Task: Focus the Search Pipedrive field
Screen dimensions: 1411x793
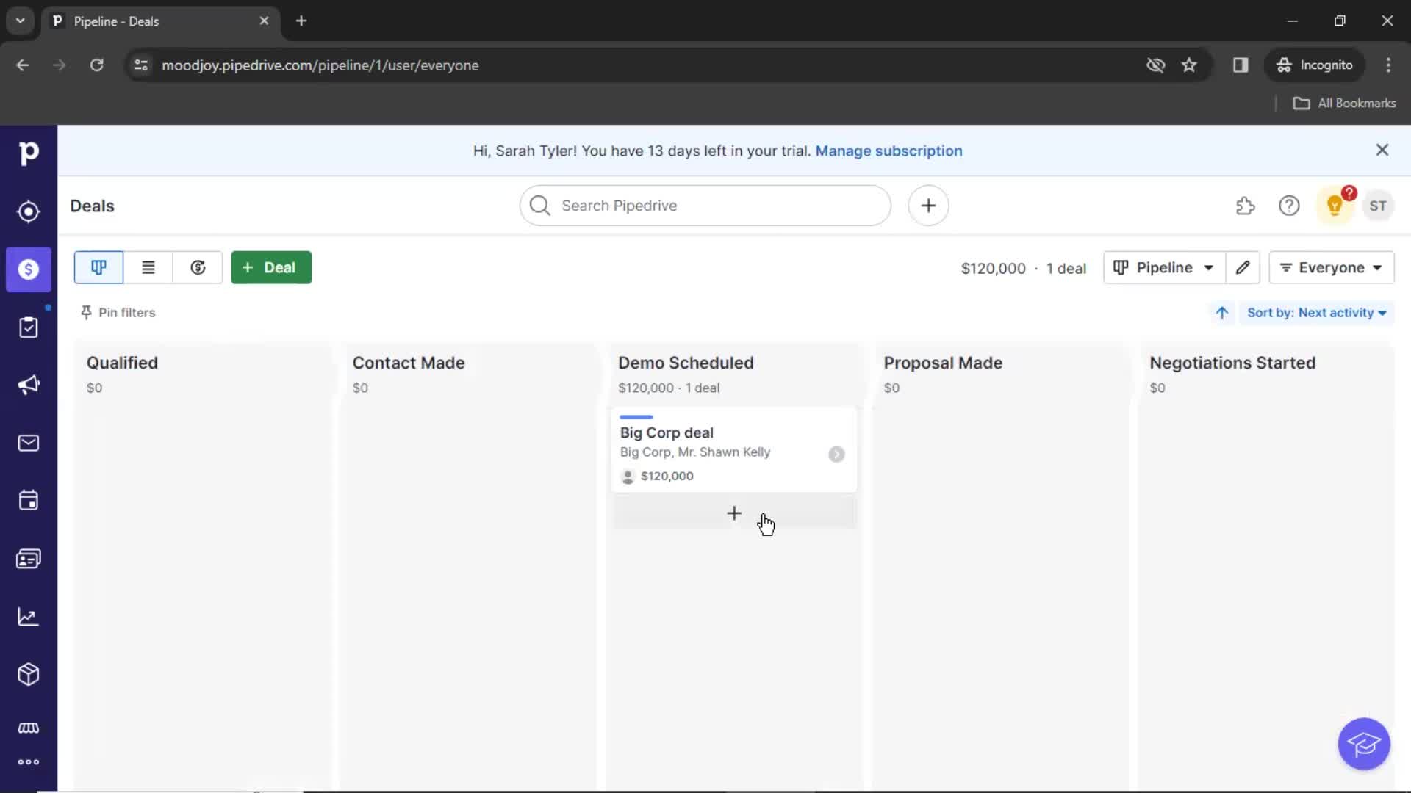Action: [705, 206]
